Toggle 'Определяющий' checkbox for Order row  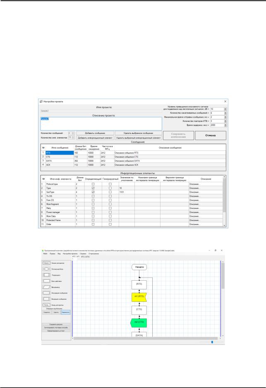coord(93,224)
